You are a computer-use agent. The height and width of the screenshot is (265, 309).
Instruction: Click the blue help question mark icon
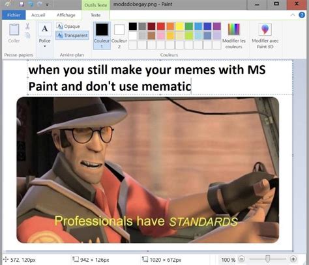click(302, 15)
